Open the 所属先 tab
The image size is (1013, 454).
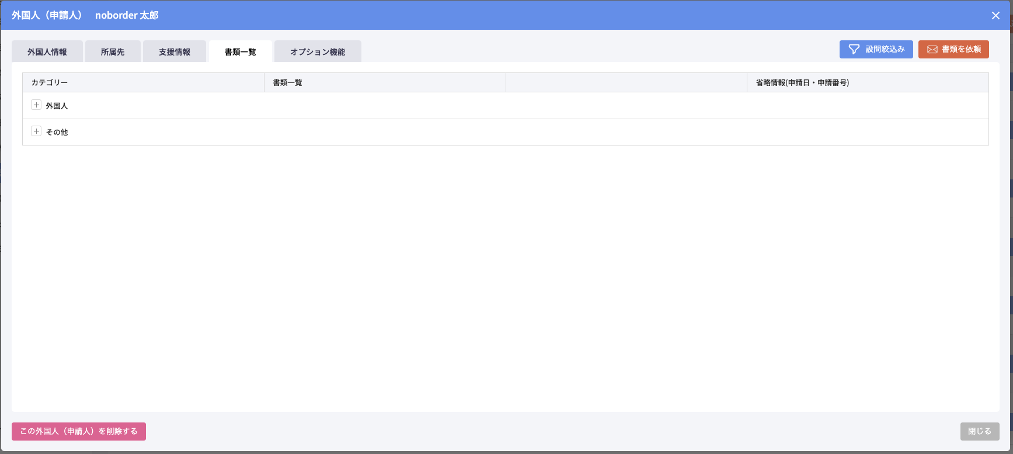(x=113, y=52)
